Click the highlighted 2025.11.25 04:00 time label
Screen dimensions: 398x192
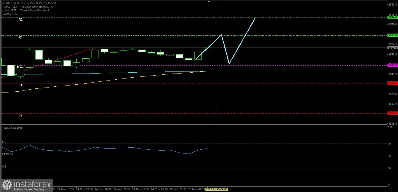(216, 189)
